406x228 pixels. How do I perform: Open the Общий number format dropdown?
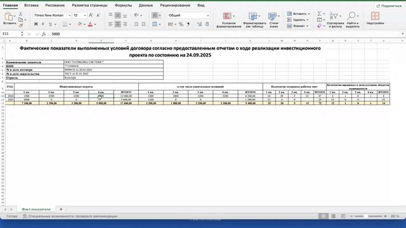(x=207, y=15)
